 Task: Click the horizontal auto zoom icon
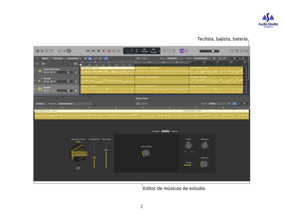click(224, 58)
